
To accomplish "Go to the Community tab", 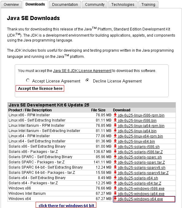I will (95, 5).
